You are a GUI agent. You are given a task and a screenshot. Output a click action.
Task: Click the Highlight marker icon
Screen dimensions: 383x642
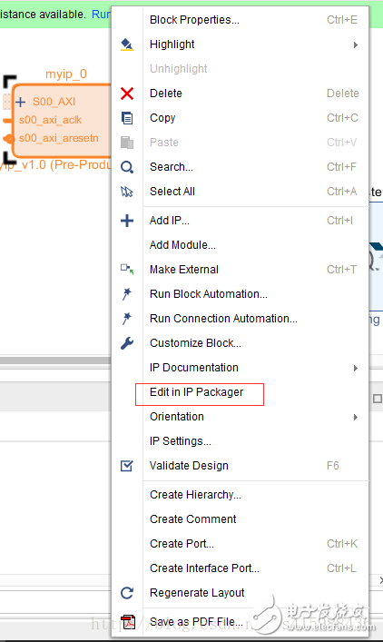(x=127, y=44)
